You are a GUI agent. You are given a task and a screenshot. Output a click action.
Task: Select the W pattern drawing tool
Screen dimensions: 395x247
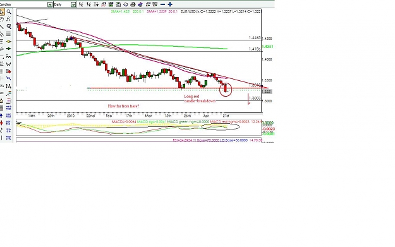click(9, 64)
